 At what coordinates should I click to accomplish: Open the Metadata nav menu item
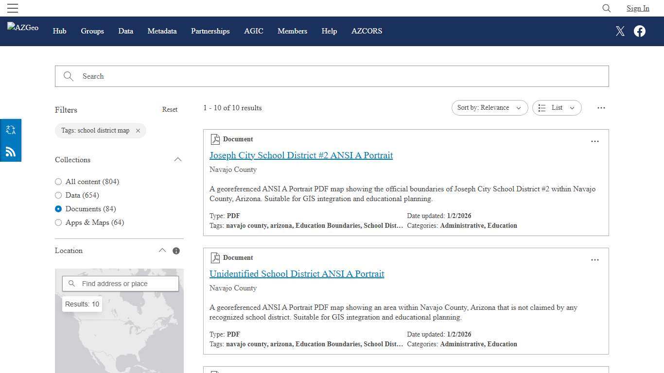pos(162,31)
